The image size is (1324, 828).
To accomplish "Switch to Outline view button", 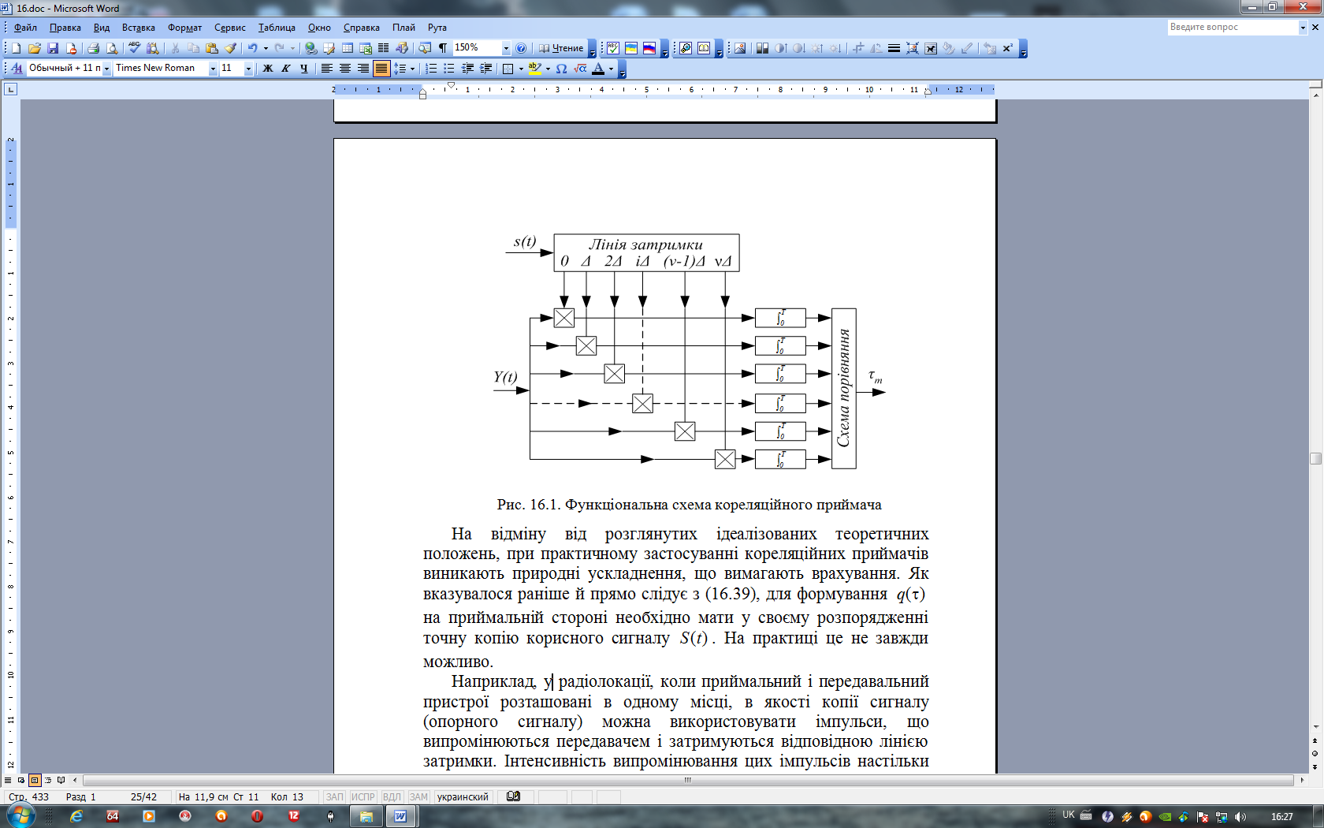I will [x=48, y=781].
